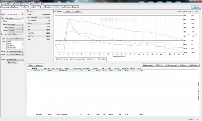Click My C Net Won legend swatch
This screenshot has height=121, width=202.
(56, 59)
